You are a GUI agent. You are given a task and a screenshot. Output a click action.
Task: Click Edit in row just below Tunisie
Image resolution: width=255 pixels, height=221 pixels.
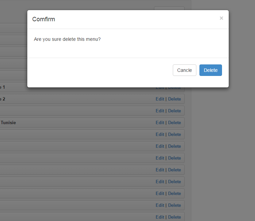click(160, 134)
